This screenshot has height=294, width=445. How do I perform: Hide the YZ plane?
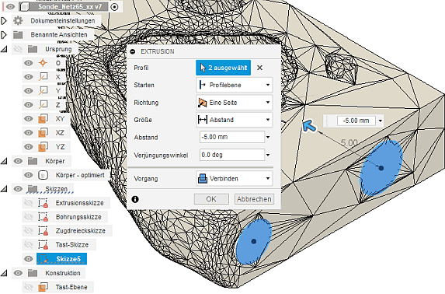29,147
